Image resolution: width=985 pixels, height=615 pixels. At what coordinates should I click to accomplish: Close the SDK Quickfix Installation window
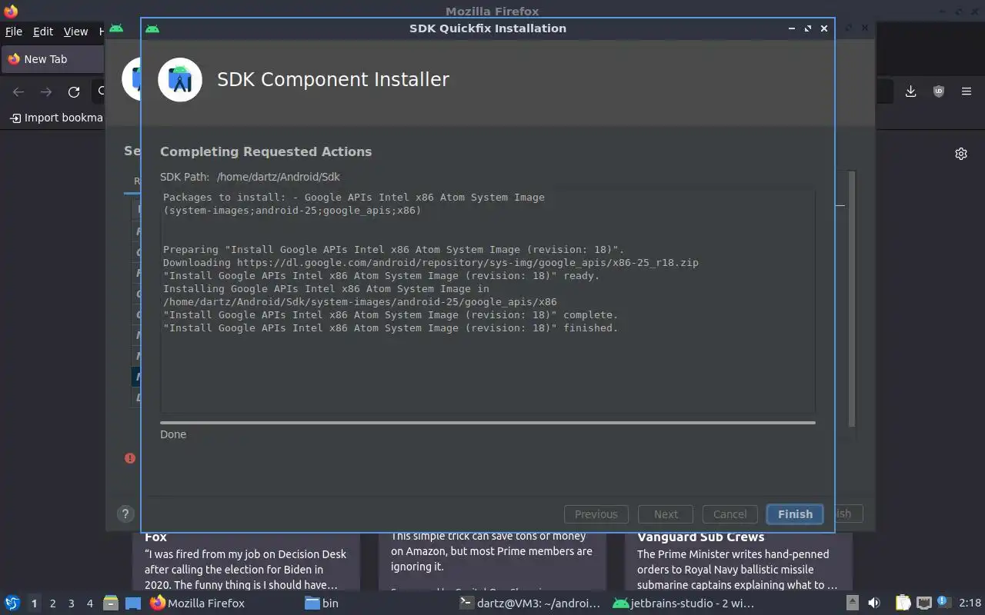coord(824,28)
